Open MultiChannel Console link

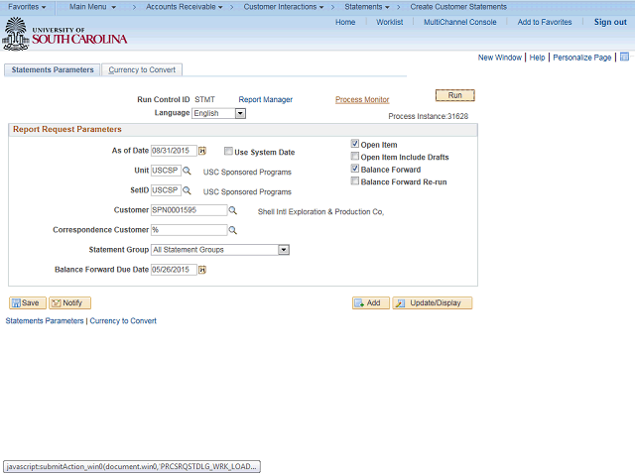[x=459, y=22]
